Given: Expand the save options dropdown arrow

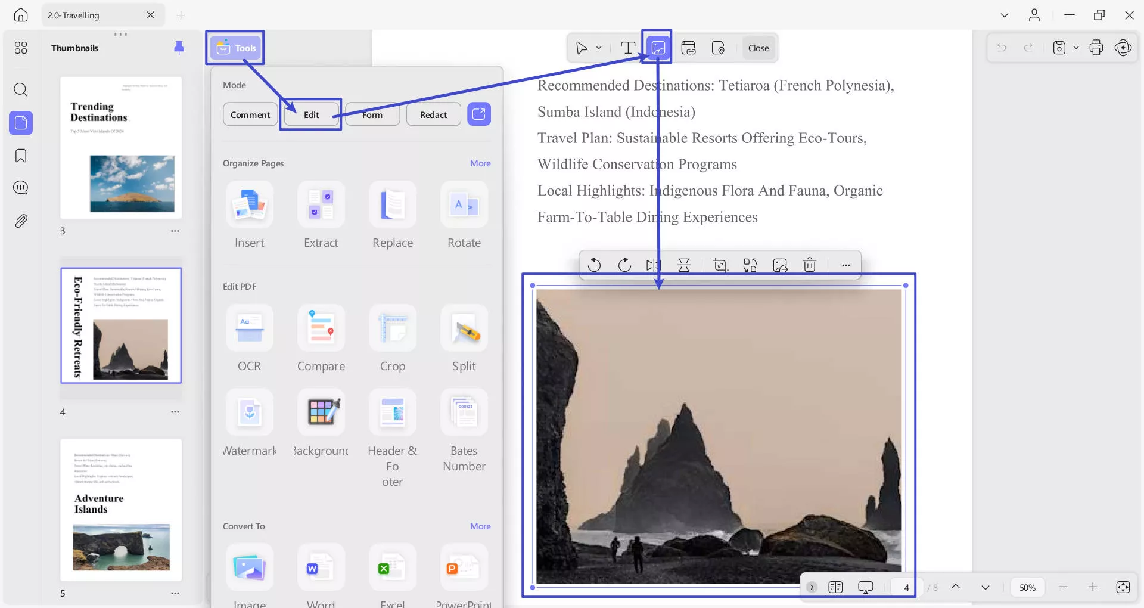Looking at the screenshot, I should coord(1076,48).
